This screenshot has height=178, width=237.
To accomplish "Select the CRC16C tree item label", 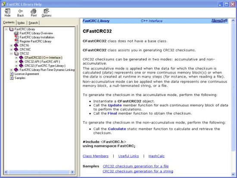I will click(x=25, y=50).
